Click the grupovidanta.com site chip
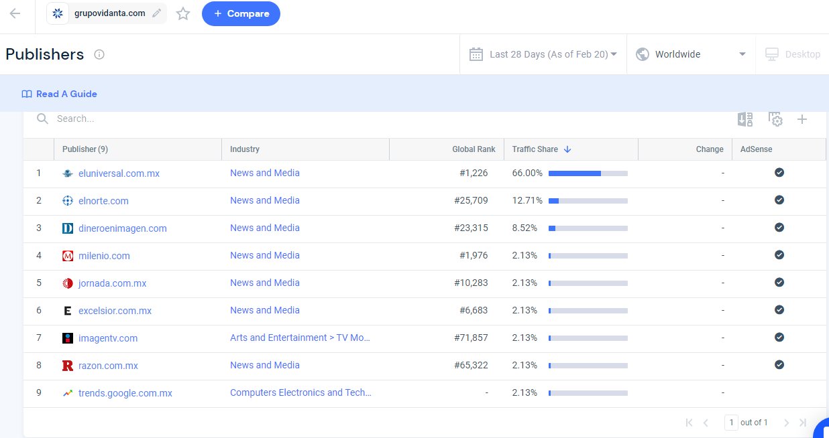Screen dimensions: 829x438 pyautogui.click(x=107, y=13)
